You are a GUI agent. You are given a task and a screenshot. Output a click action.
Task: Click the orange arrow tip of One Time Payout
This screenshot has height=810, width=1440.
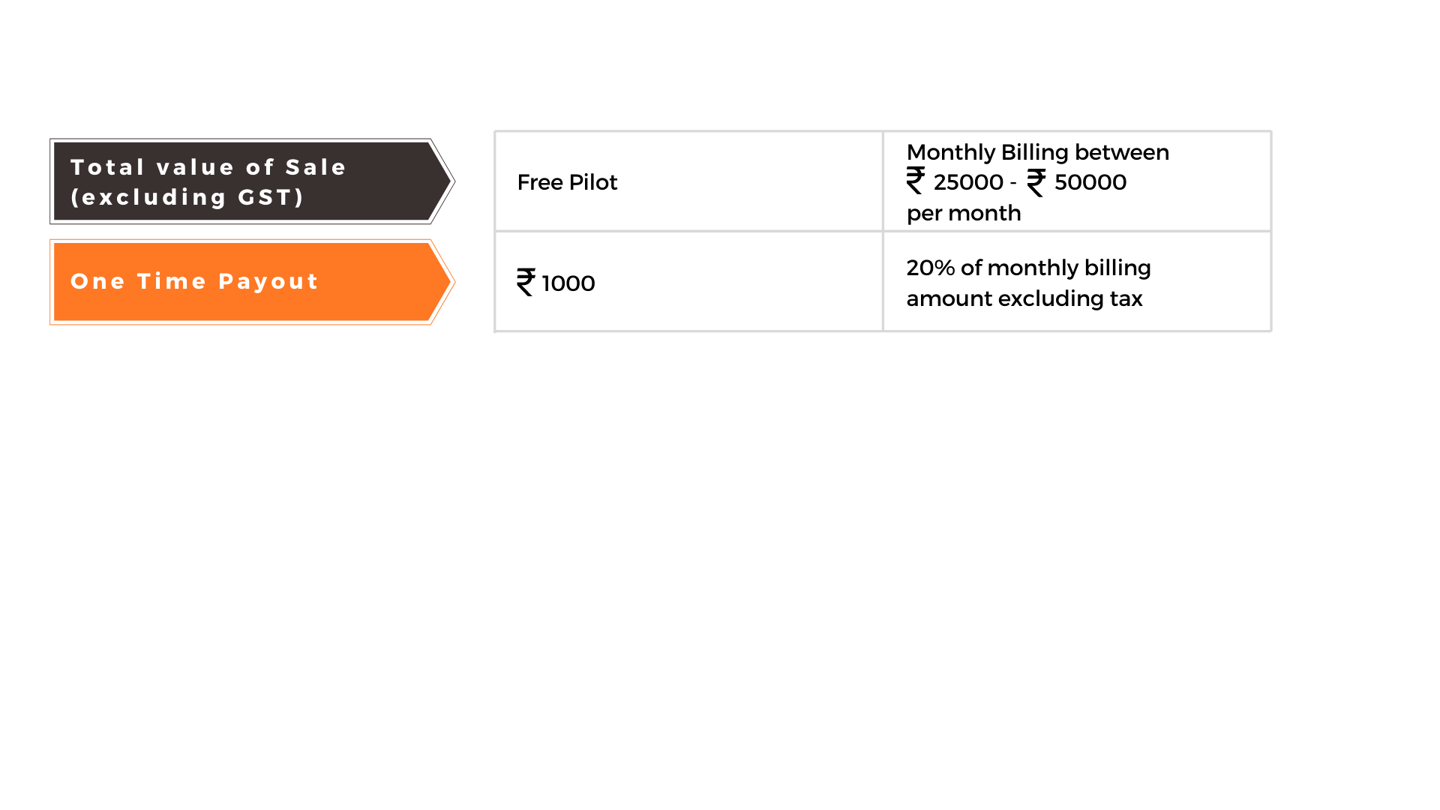point(441,282)
